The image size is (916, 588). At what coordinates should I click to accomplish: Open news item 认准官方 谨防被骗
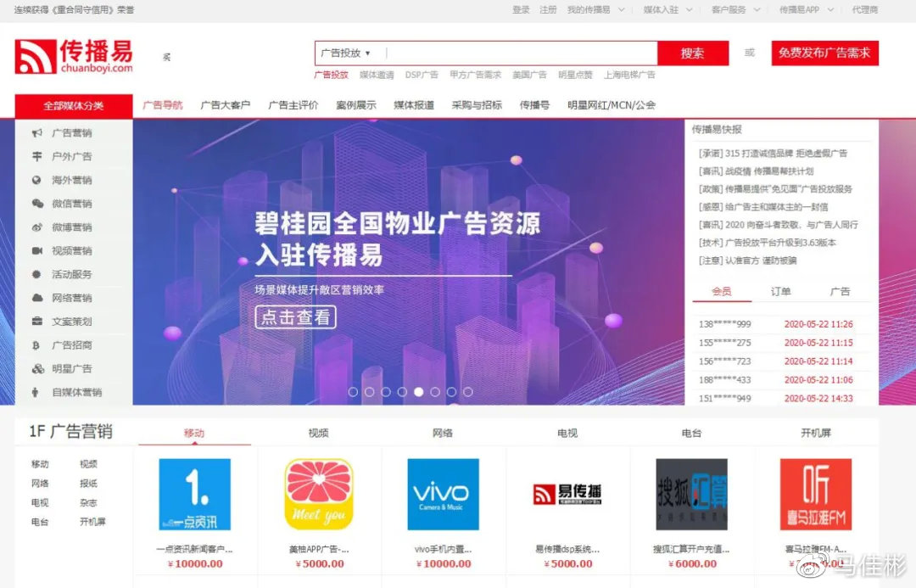pyautogui.click(x=748, y=260)
